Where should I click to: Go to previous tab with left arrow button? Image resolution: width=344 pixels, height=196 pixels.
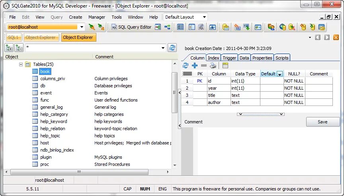(318, 37)
